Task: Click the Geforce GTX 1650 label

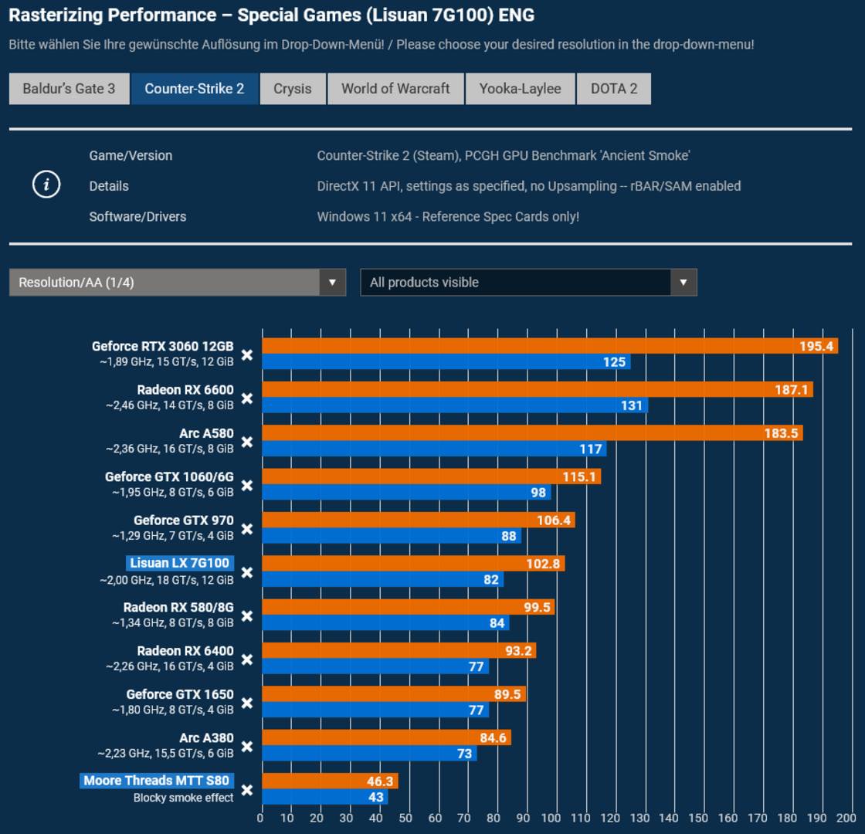Action: pyautogui.click(x=180, y=694)
